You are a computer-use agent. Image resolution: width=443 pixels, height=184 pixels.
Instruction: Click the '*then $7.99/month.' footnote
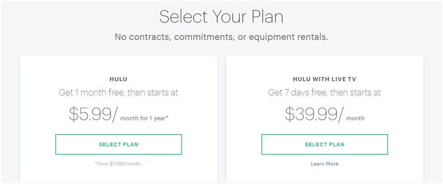[119, 164]
